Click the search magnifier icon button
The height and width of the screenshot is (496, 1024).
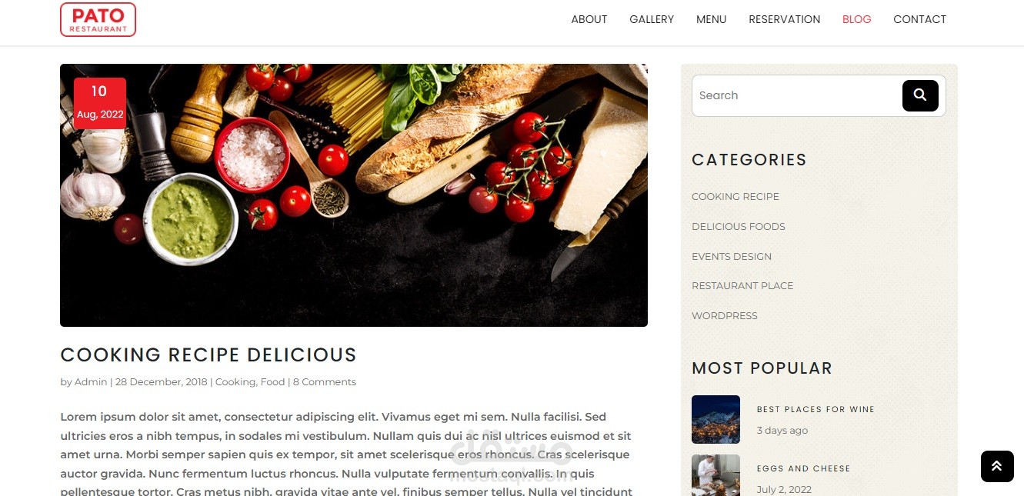(x=920, y=95)
